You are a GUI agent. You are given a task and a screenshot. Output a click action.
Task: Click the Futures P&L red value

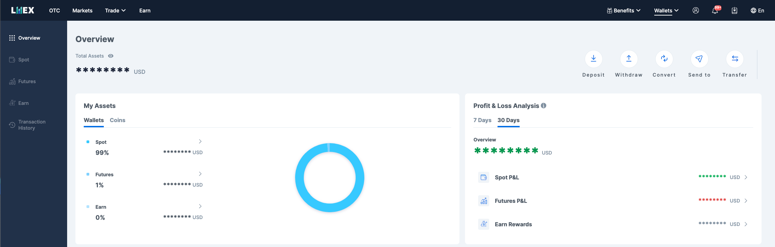(712, 200)
